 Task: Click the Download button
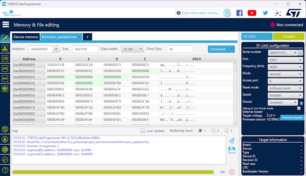(x=218, y=49)
